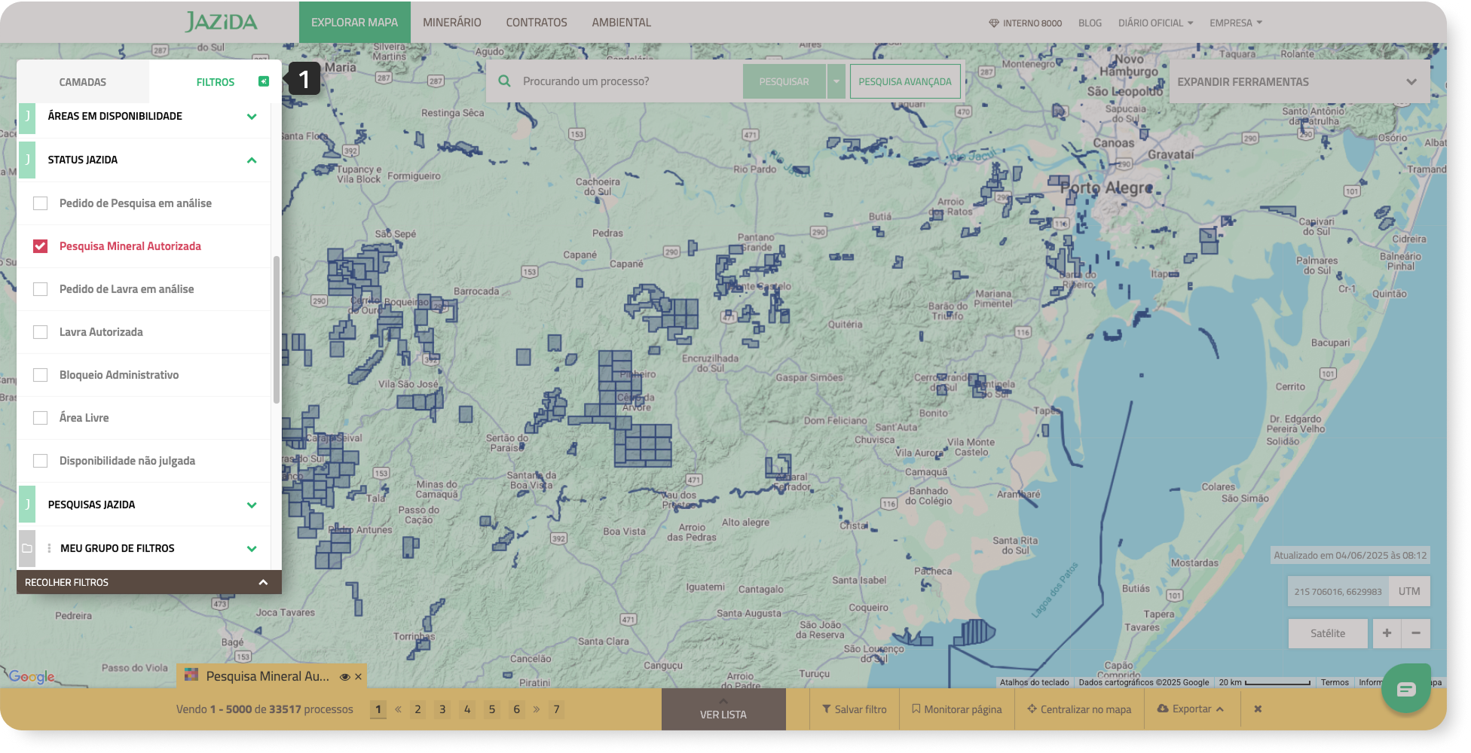This screenshot has width=1471, height=753.
Task: Open the Exportar options
Action: [x=1191, y=709]
